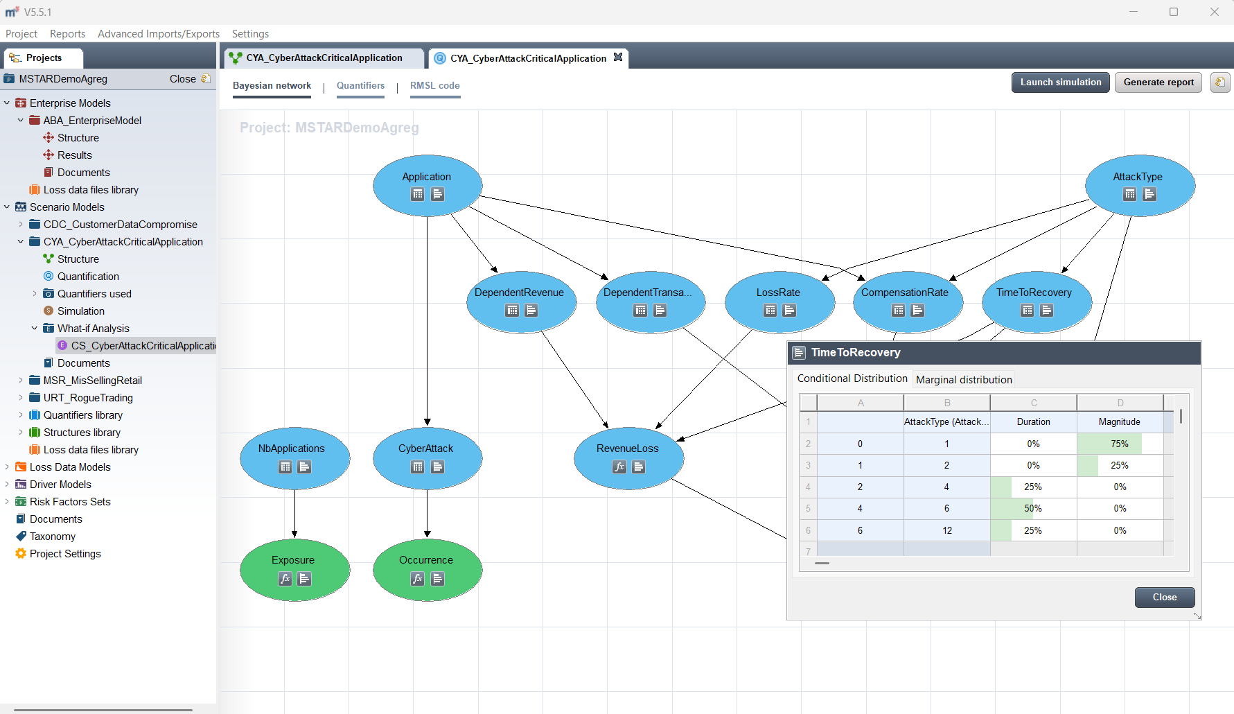This screenshot has width=1234, height=714.
Task: Collapse the Enterprise Models tree node
Action: (7, 103)
